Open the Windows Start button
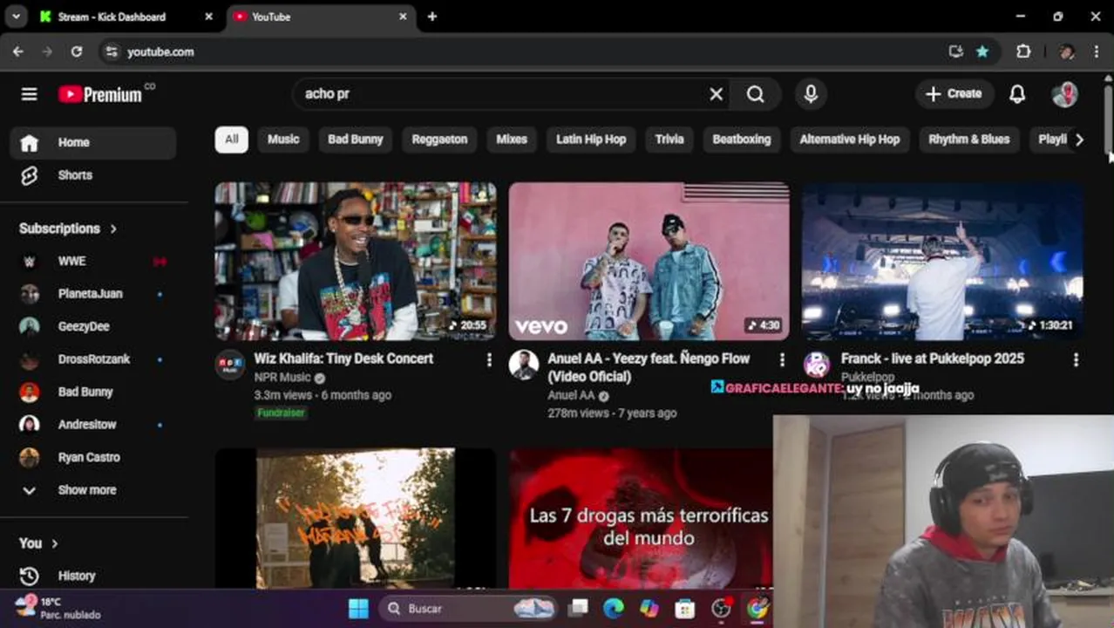This screenshot has height=628, width=1114. coord(358,608)
